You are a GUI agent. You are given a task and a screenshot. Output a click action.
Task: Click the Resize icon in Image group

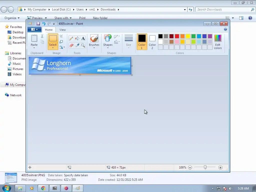click(61, 42)
